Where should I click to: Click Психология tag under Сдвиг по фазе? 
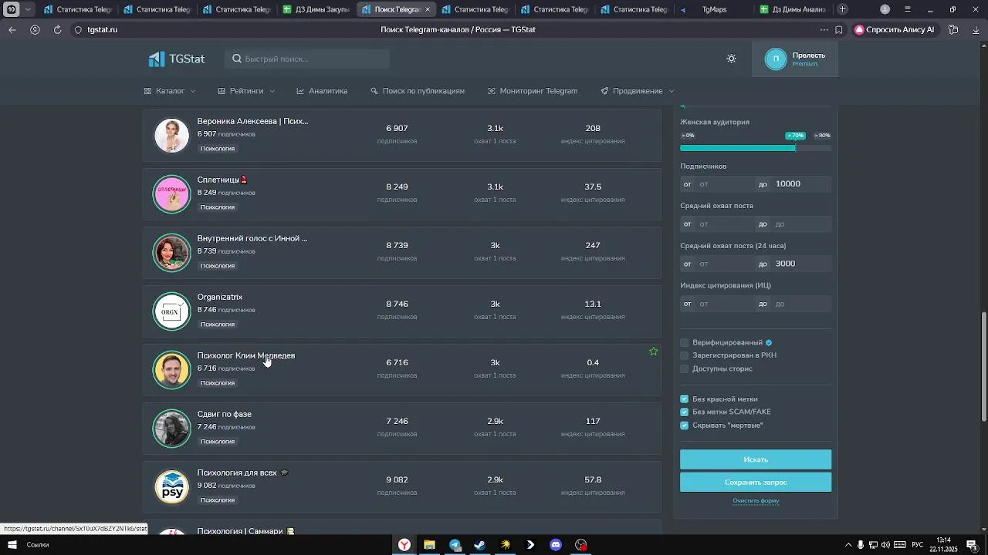coord(217,442)
